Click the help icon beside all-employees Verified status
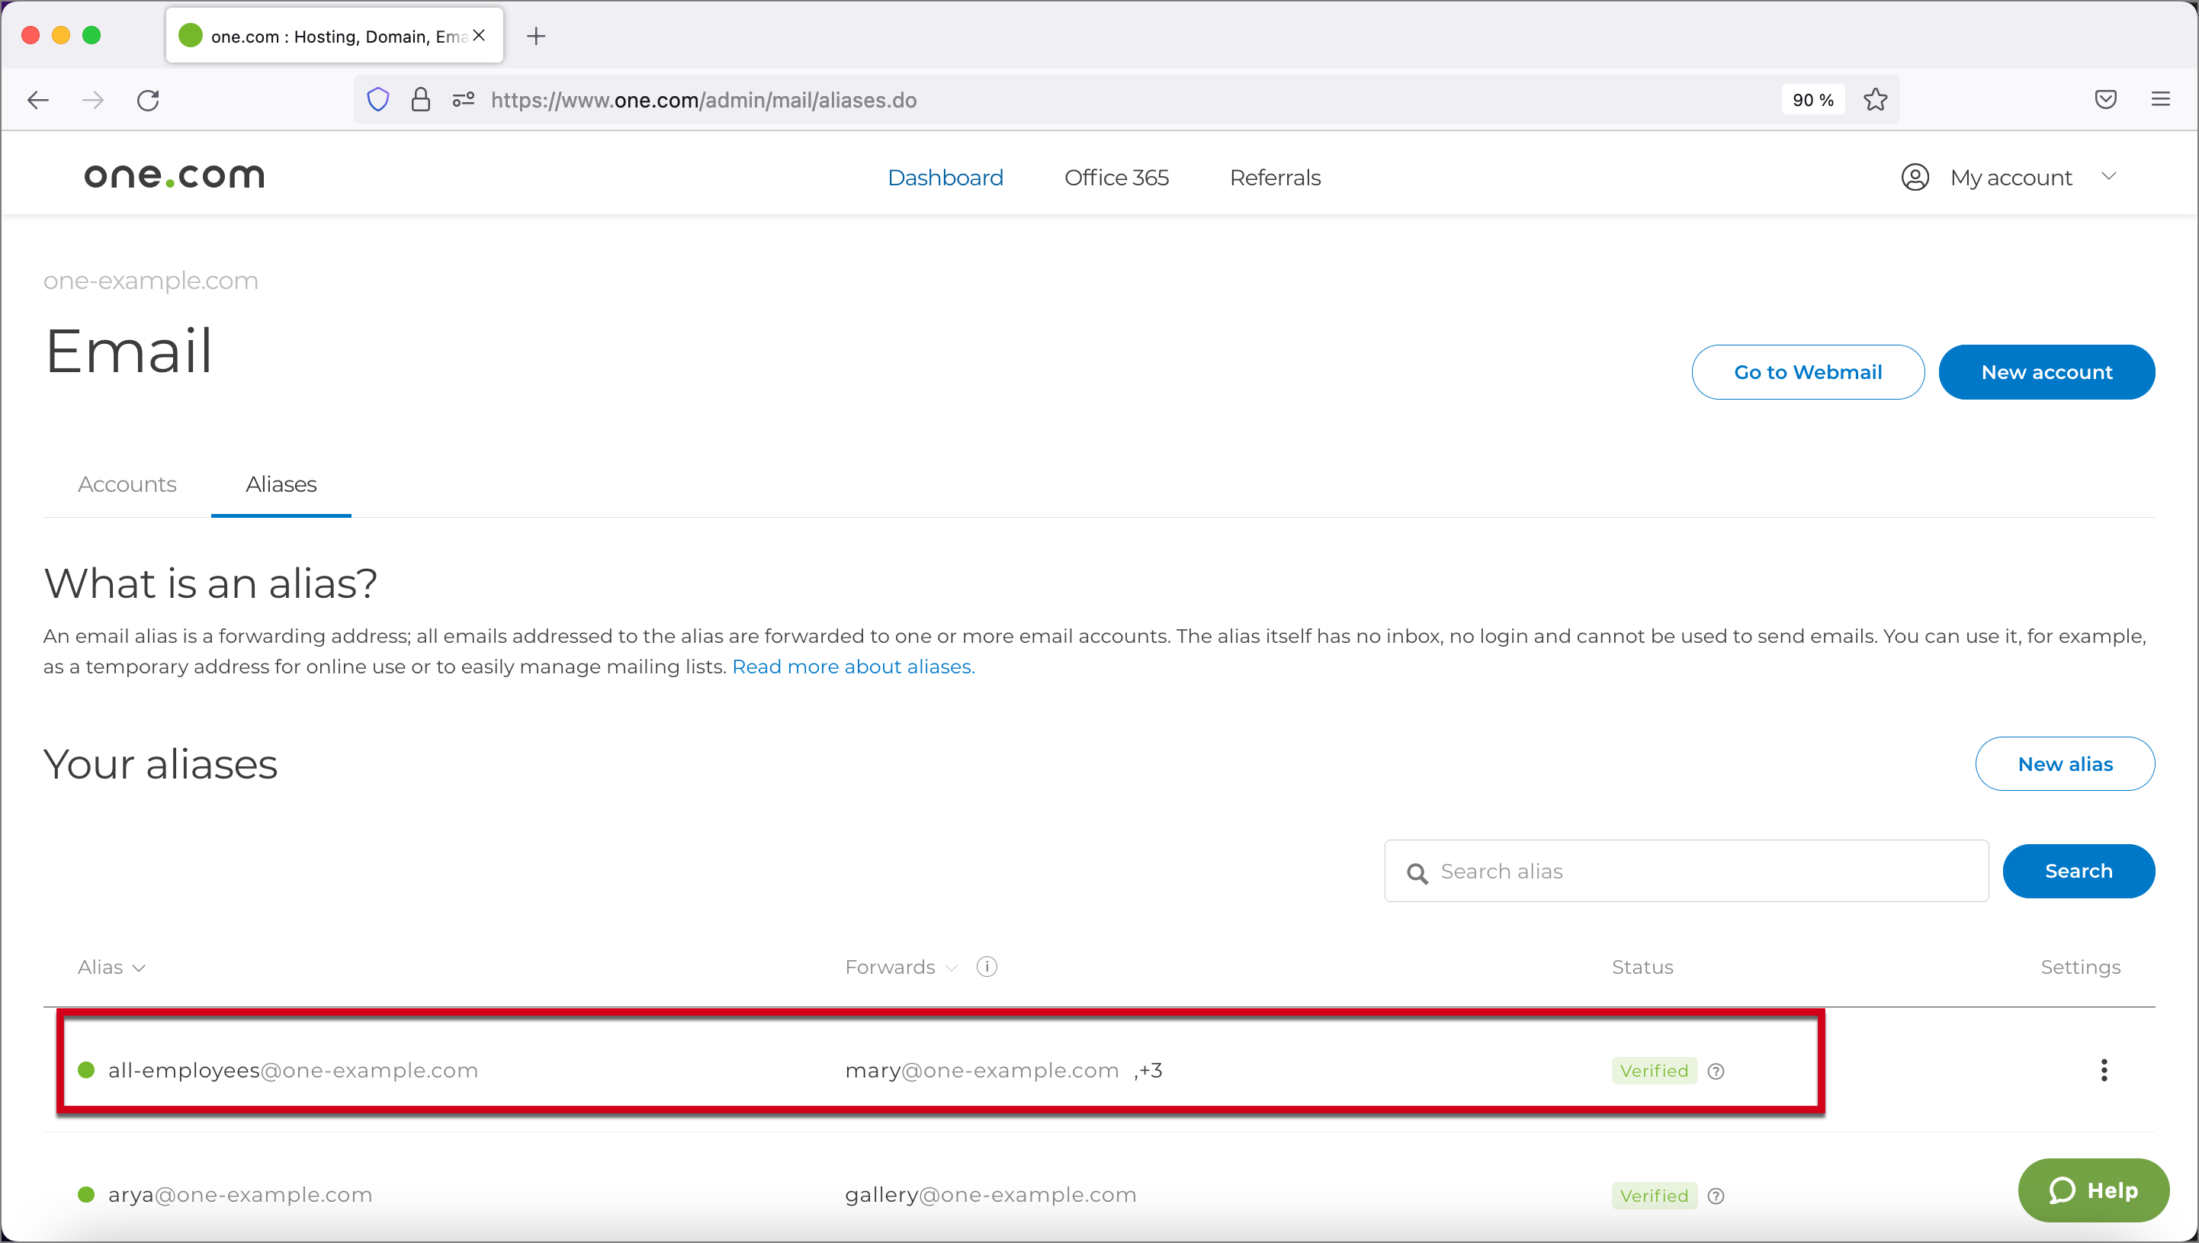This screenshot has height=1243, width=2199. click(x=1716, y=1071)
